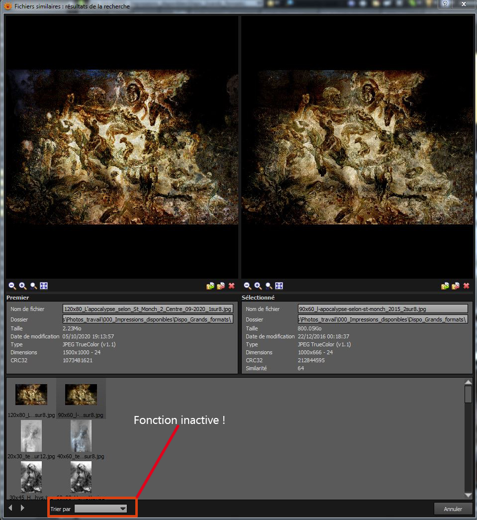Zoom in on the left preview image
Screen dimensions: 477x520
pyautogui.click(x=23, y=286)
